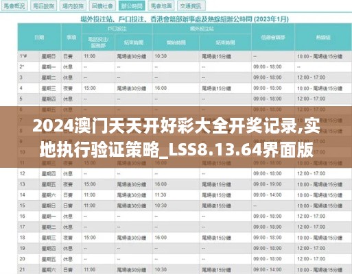
Task: Click 09:00 - 14:00 in row 14
Action: pyautogui.click(x=268, y=195)
